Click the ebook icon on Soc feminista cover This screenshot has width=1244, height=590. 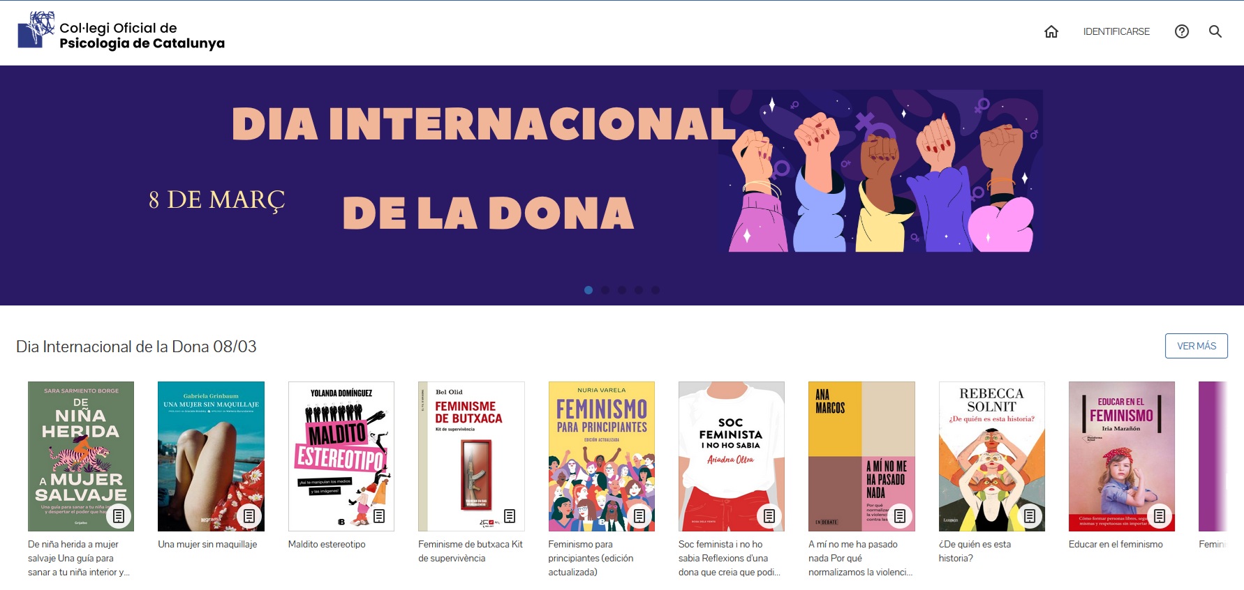(769, 516)
